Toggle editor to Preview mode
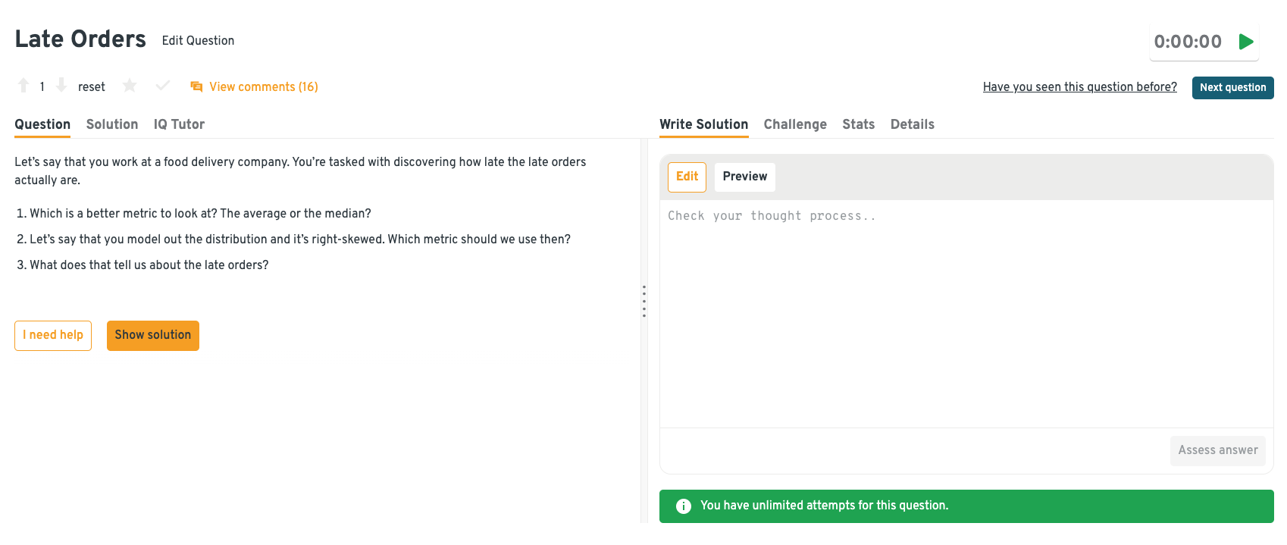Viewport: 1287px width, 545px height. pos(744,177)
